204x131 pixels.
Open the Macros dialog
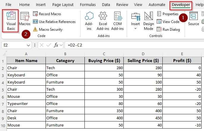coord(25,19)
